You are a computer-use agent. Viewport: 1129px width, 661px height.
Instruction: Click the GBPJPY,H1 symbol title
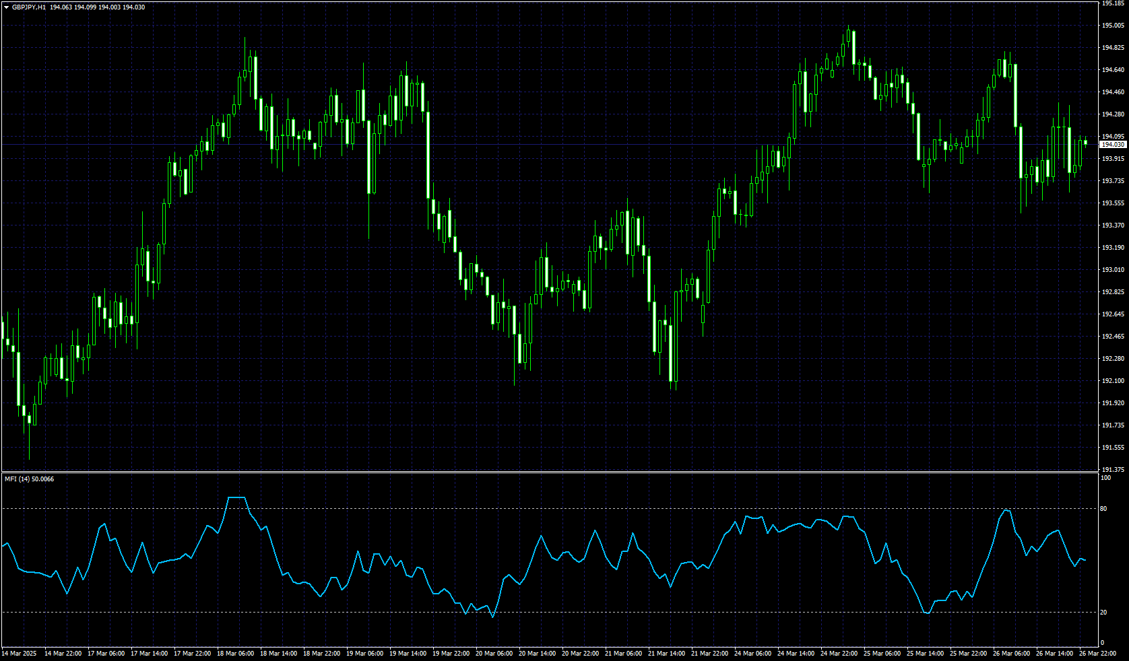29,7
